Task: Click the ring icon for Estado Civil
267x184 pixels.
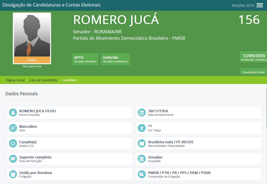Action: (x=13, y=143)
